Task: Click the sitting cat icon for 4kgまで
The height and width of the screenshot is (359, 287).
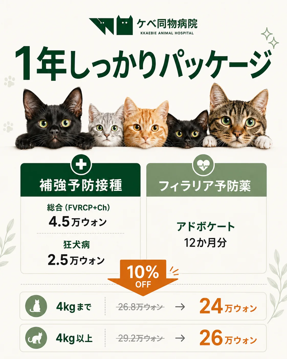Action: tap(36, 306)
